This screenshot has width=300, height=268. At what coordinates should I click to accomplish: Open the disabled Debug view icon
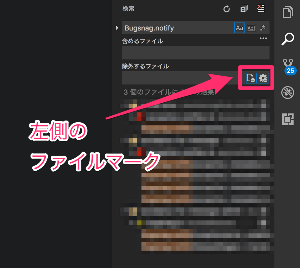tap(288, 92)
